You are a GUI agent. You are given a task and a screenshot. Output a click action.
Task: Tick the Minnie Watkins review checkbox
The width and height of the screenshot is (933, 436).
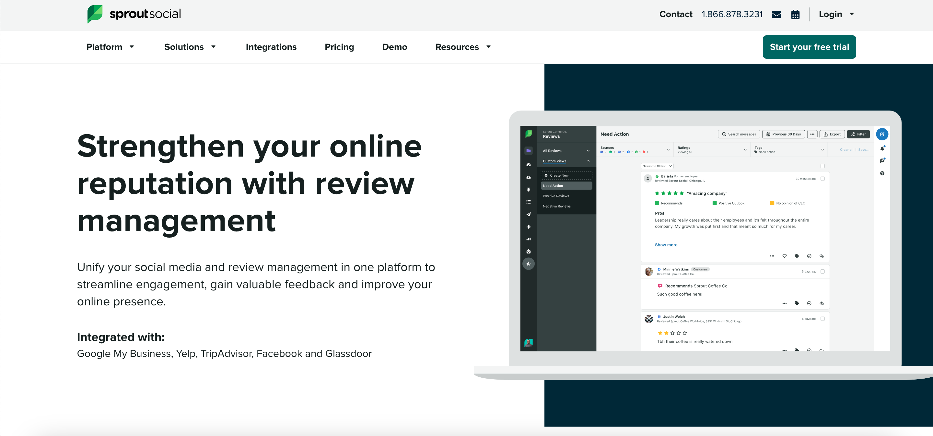822,271
